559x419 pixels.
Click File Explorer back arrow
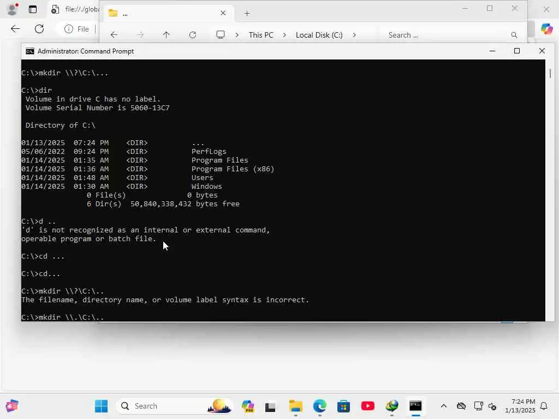[114, 35]
